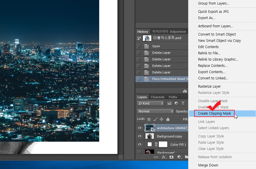Switch to the 라이브러리 tab

[160, 32]
